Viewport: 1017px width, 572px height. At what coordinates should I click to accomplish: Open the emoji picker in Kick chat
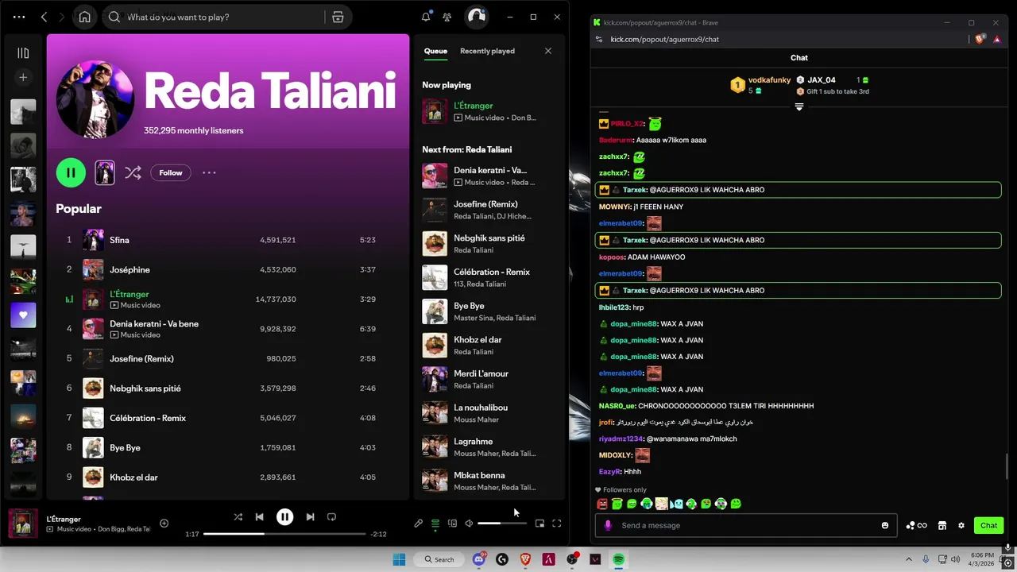(x=885, y=525)
